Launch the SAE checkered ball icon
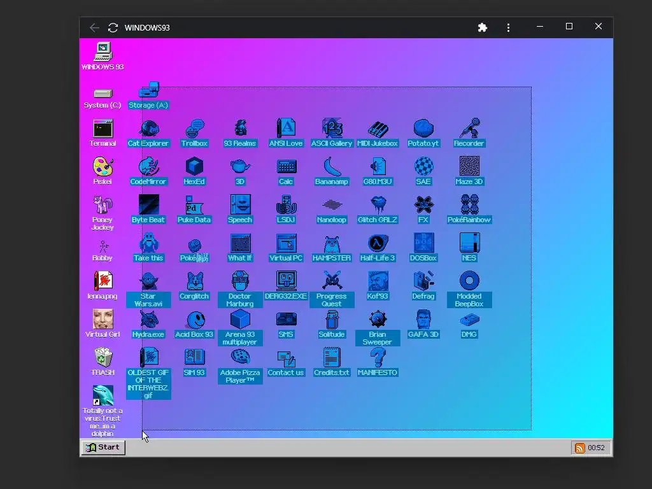Viewport: 652px width, 489px height. click(x=423, y=167)
